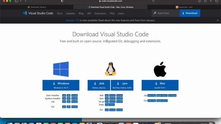
Task: Open the FAQ nav link
Action: [112, 13]
